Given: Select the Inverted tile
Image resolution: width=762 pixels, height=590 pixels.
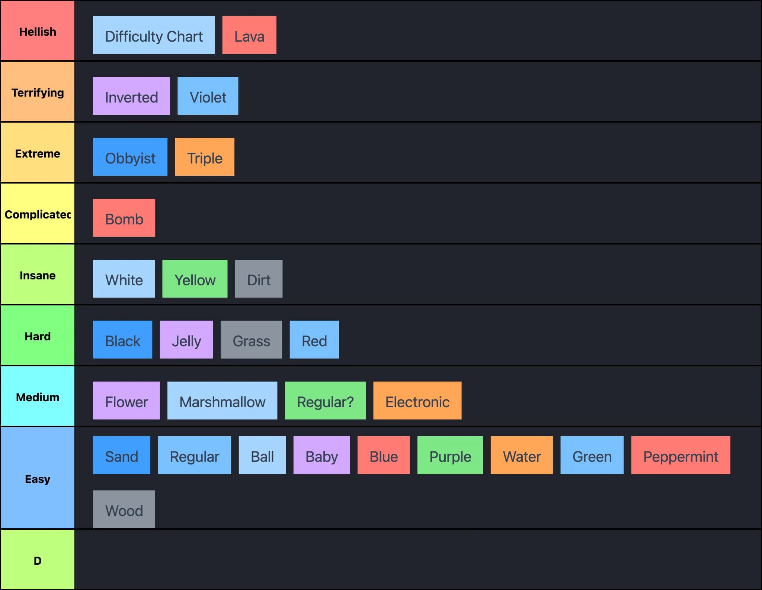Looking at the screenshot, I should point(131,96).
